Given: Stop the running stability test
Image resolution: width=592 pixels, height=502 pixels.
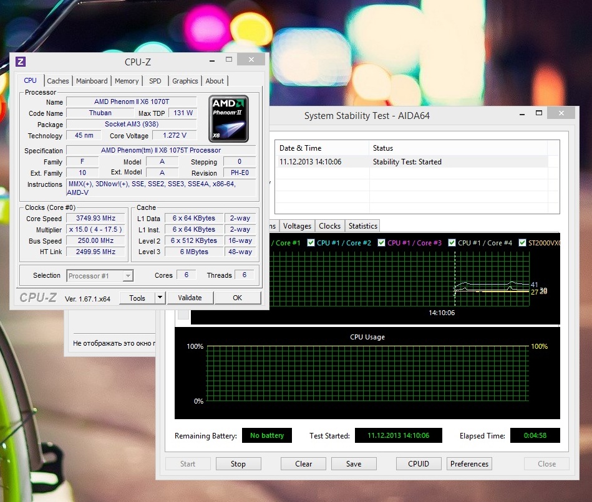Looking at the screenshot, I should [238, 464].
